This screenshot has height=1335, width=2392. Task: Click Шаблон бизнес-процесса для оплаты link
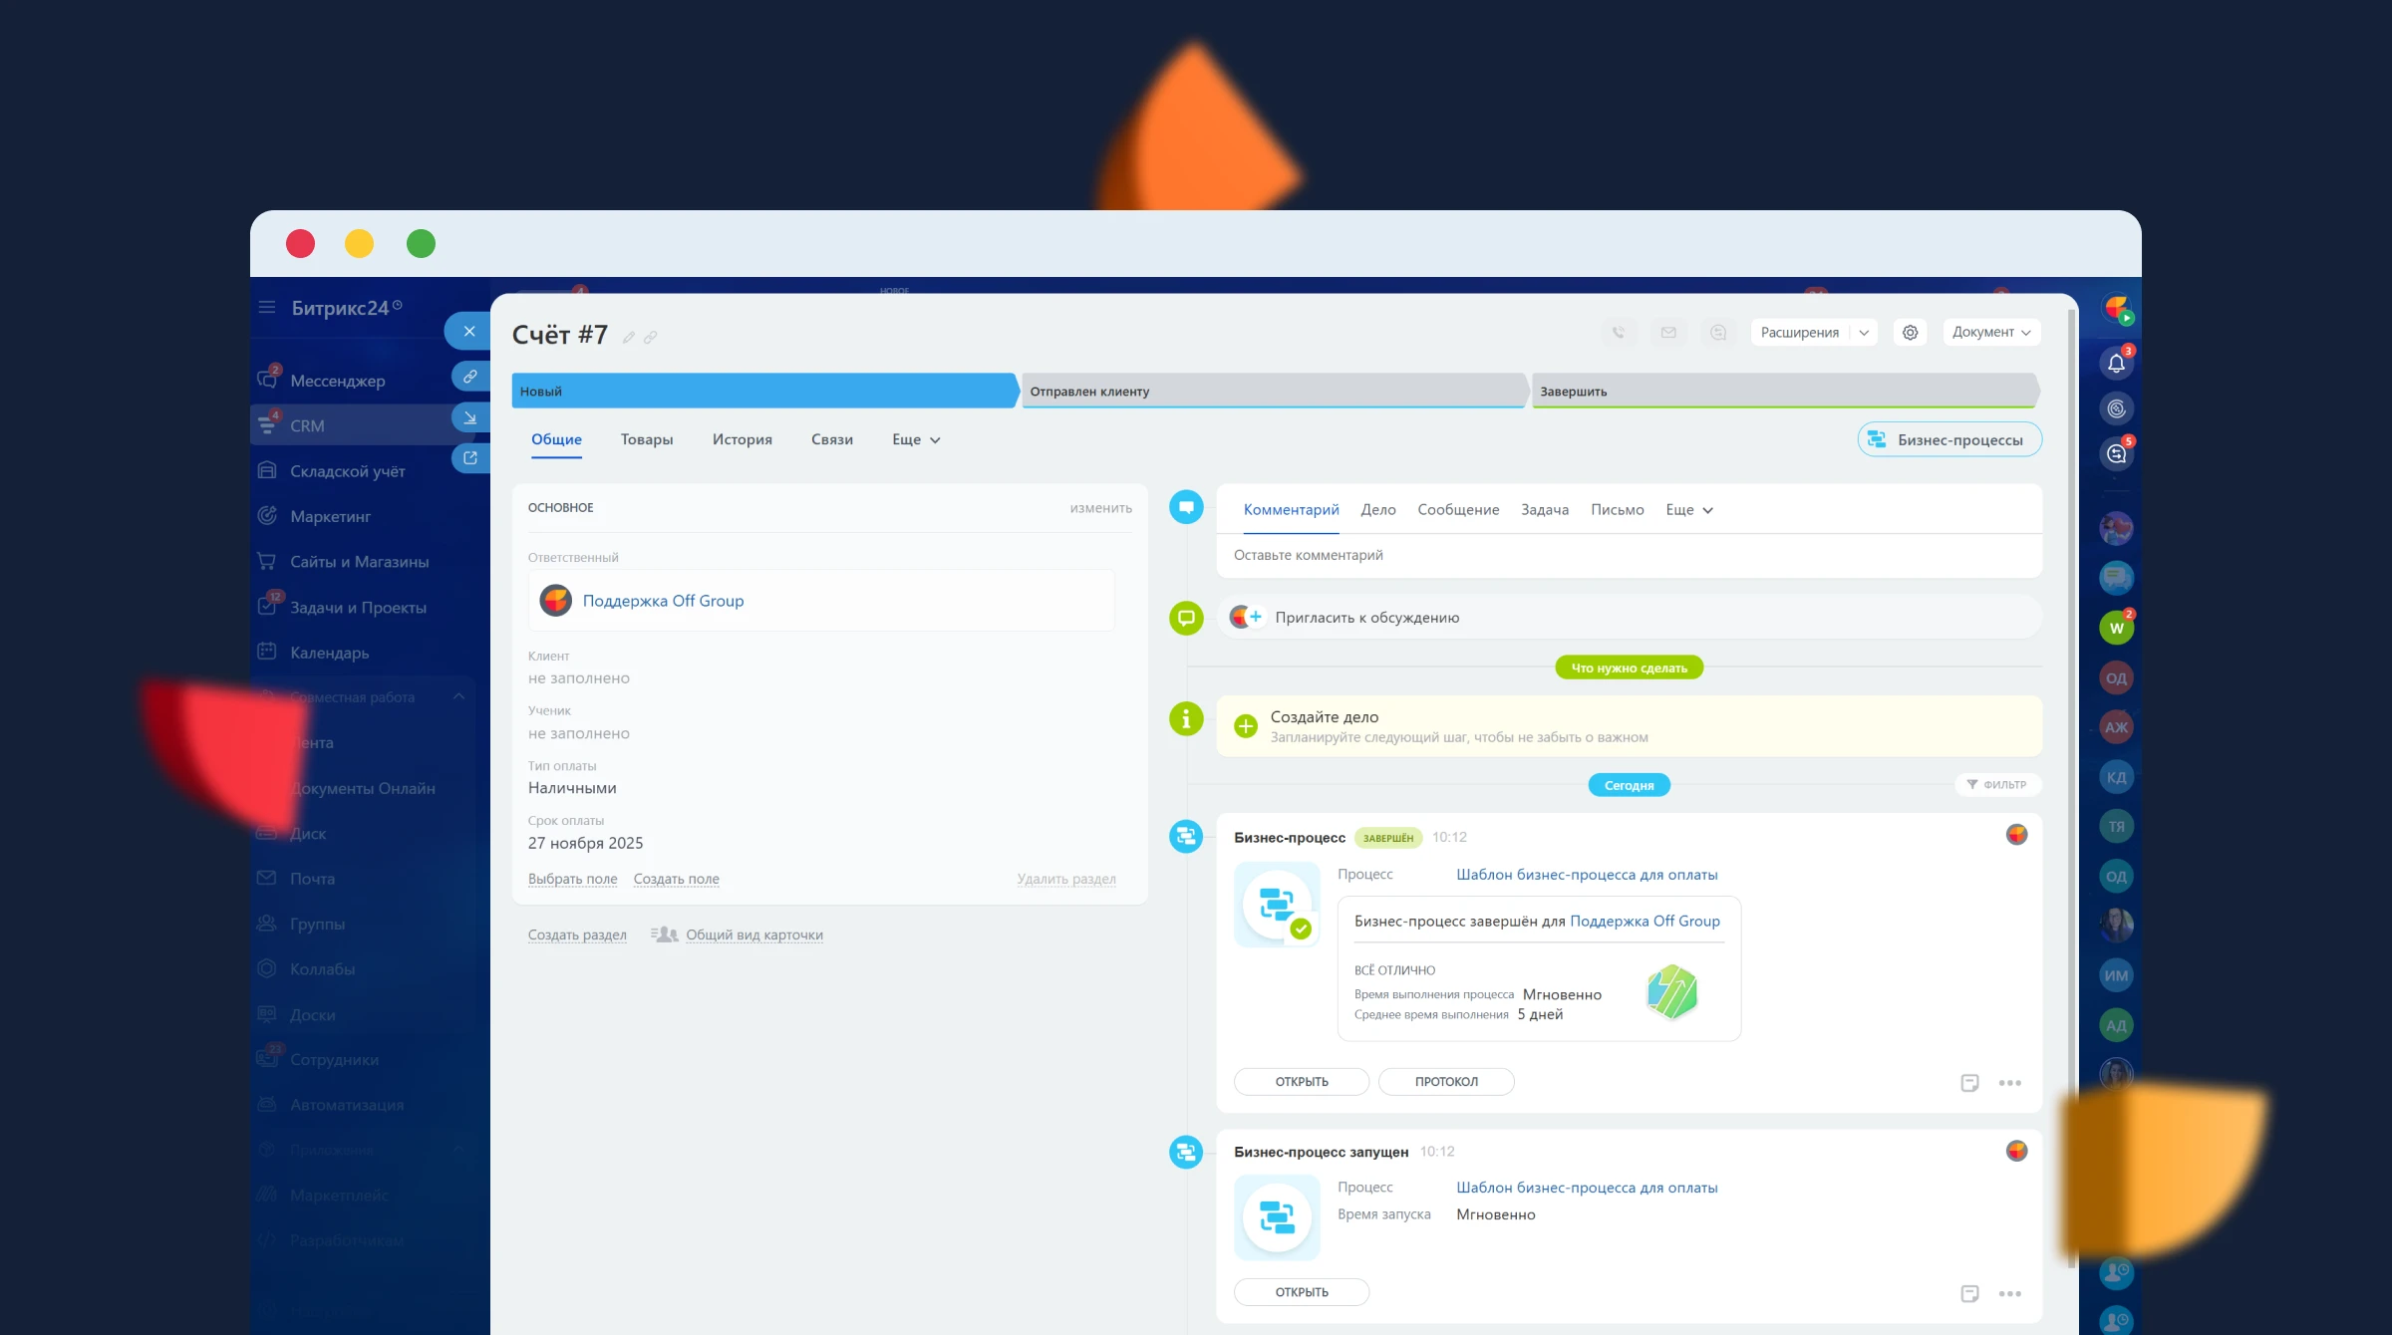(1586, 875)
